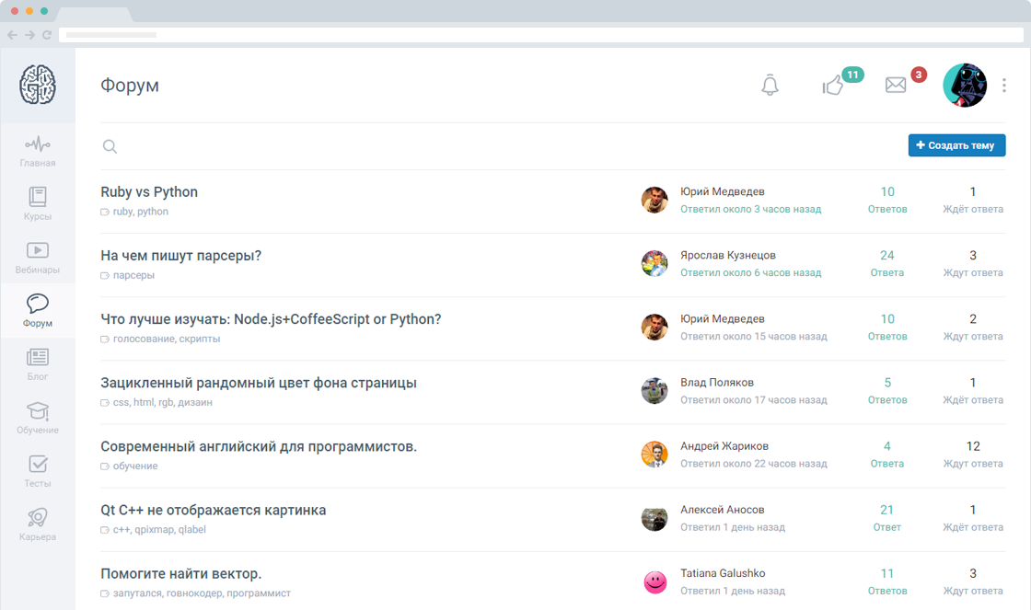Open the Ruby vs Python topic

tap(149, 191)
